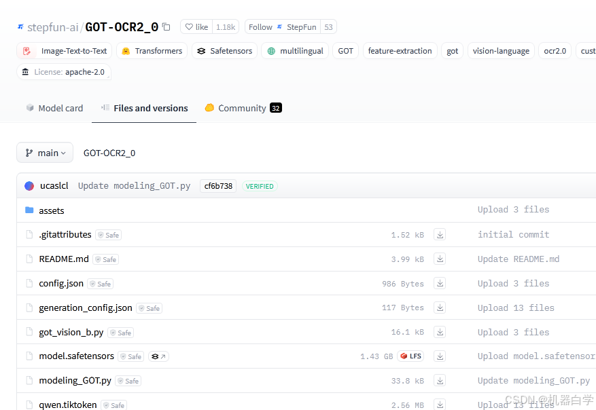This screenshot has width=596, height=410.
Task: Select the GOT uppercase tag
Action: click(345, 51)
